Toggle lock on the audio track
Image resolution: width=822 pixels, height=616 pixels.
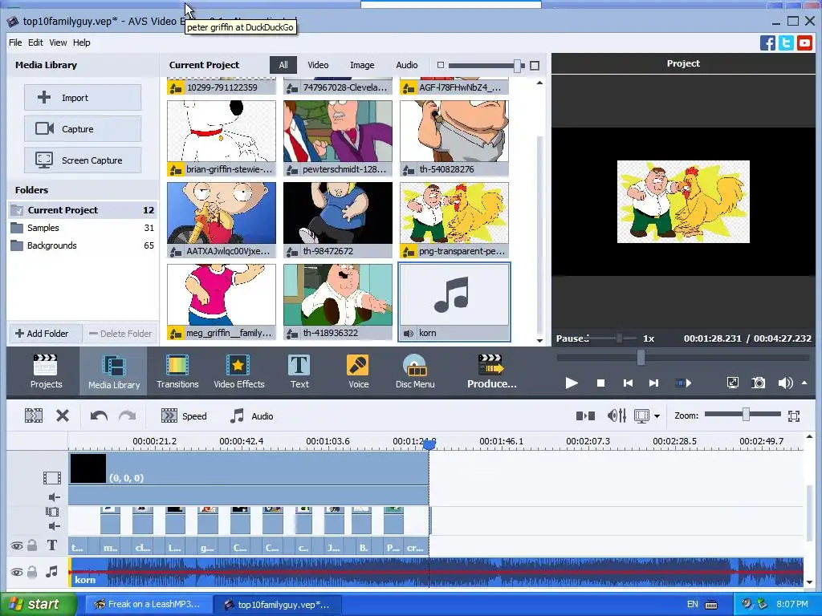click(x=32, y=572)
